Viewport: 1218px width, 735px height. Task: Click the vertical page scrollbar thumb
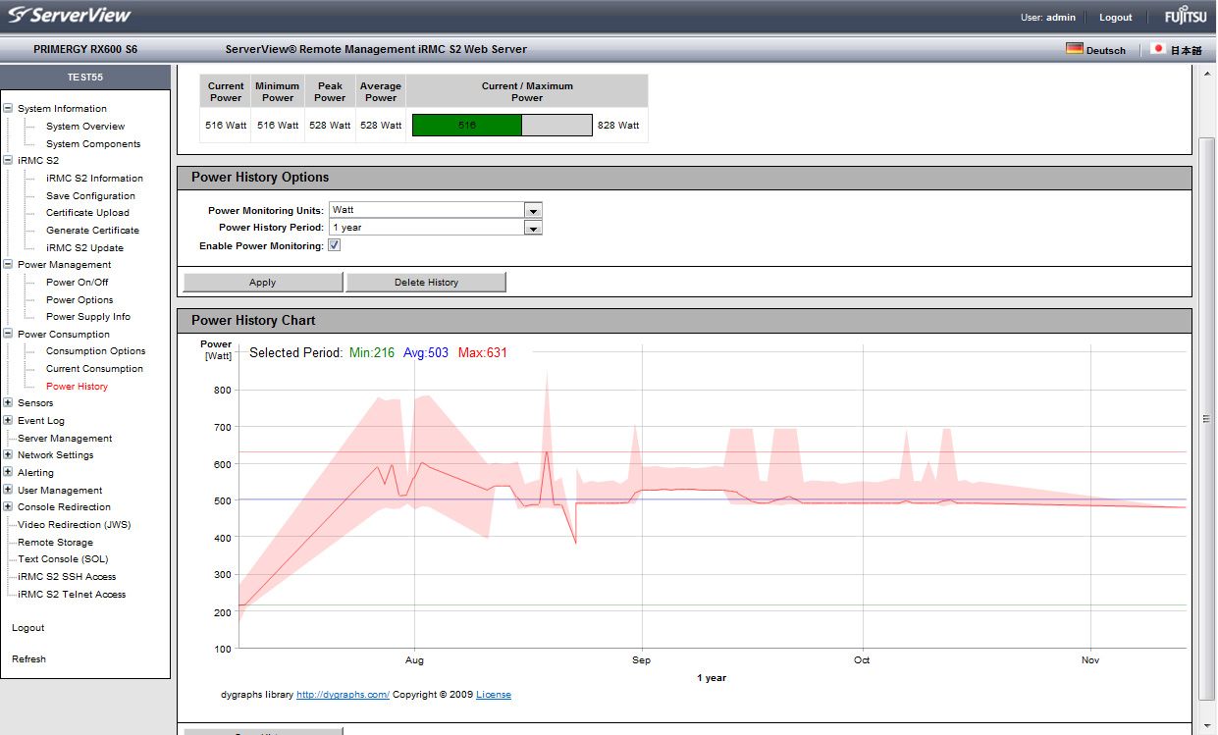1207,417
